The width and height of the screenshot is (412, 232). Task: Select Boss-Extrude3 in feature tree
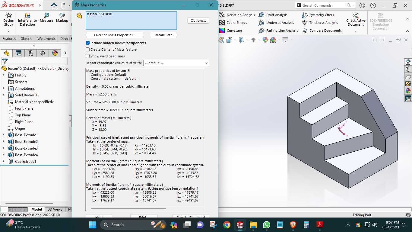pyautogui.click(x=26, y=148)
